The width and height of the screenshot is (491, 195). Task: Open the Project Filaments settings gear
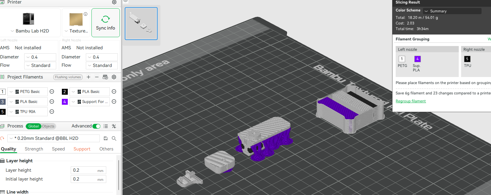click(114, 77)
